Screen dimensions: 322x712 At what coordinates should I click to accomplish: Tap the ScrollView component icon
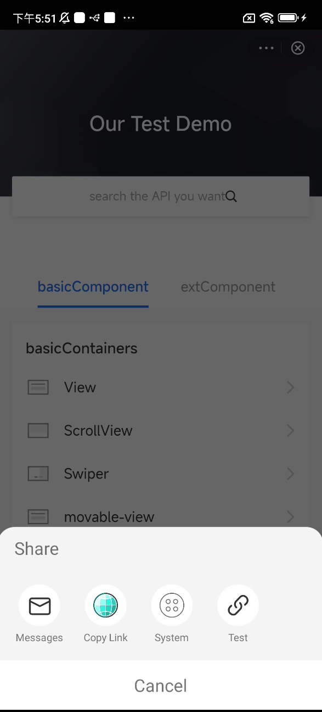pos(38,430)
